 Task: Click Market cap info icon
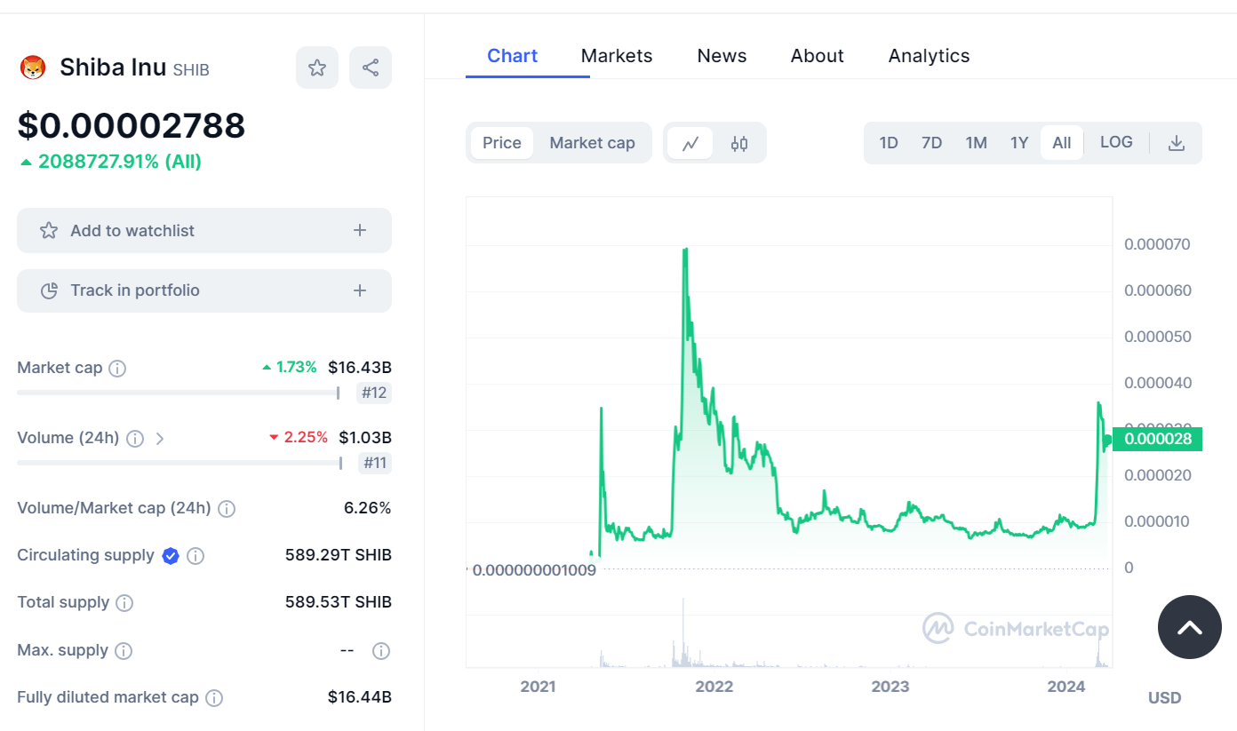(x=117, y=368)
